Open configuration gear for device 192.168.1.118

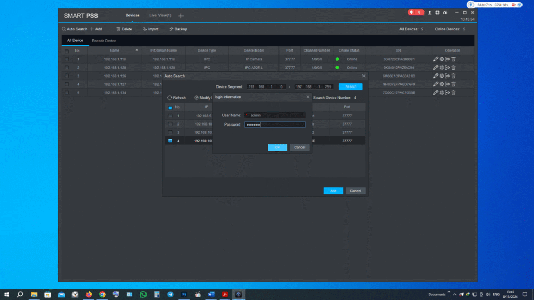click(441, 59)
